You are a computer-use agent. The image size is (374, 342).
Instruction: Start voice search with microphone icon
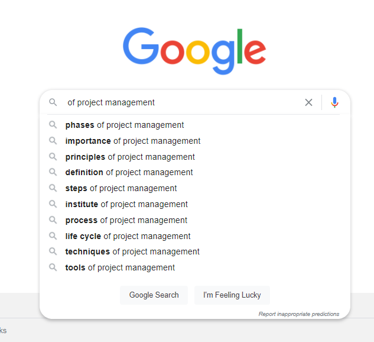click(334, 102)
